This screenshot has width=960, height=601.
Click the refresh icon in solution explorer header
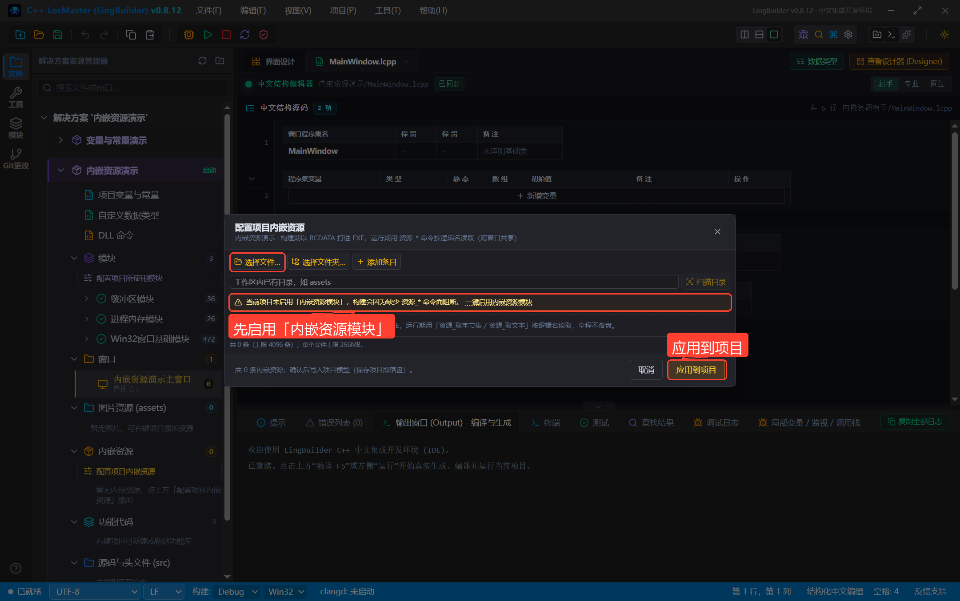pyautogui.click(x=203, y=61)
